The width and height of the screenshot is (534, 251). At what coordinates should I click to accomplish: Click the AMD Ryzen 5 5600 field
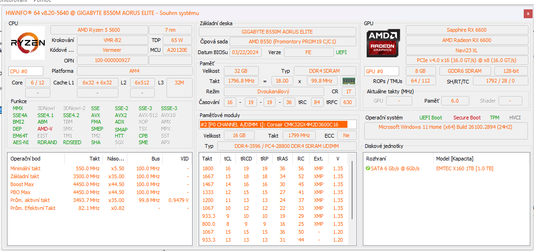(99, 30)
